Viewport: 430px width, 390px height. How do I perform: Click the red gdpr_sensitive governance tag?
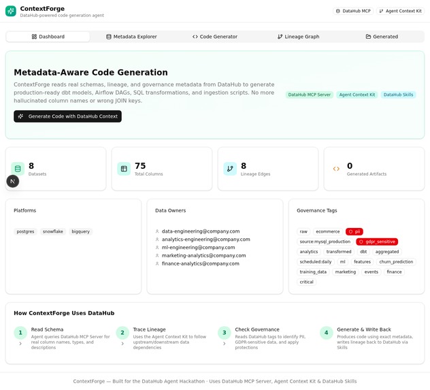[x=377, y=242]
